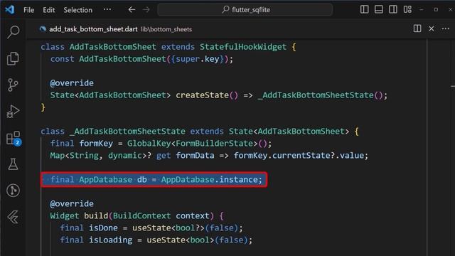Click the createState method name

click(x=202, y=95)
